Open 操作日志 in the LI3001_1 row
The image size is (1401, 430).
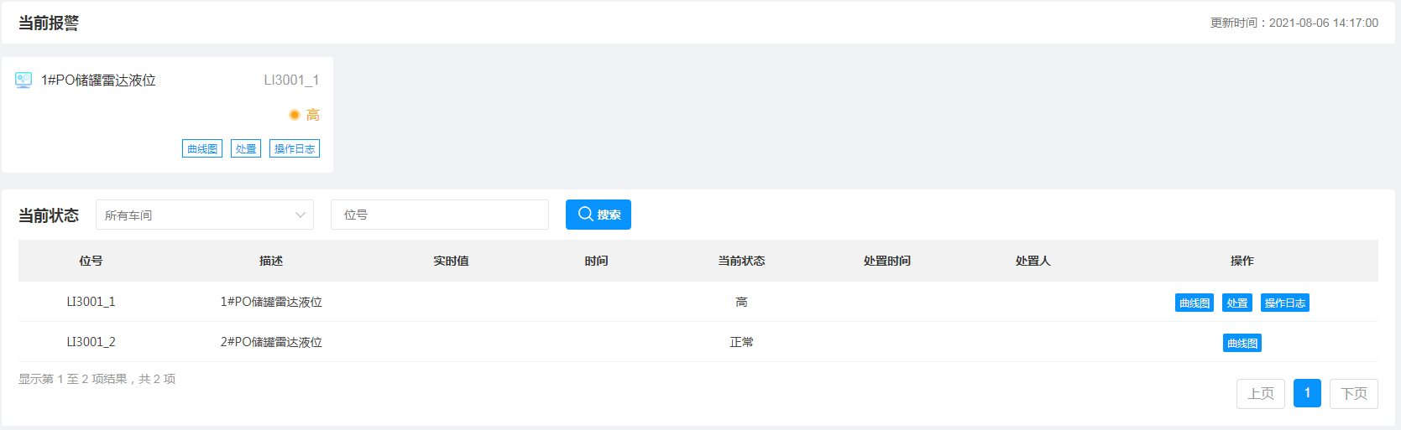[1285, 303]
